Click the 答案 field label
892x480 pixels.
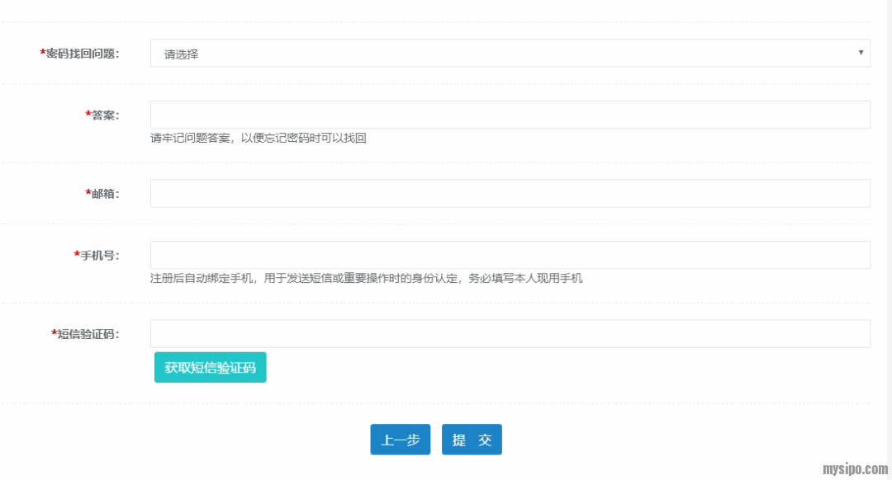click(105, 115)
